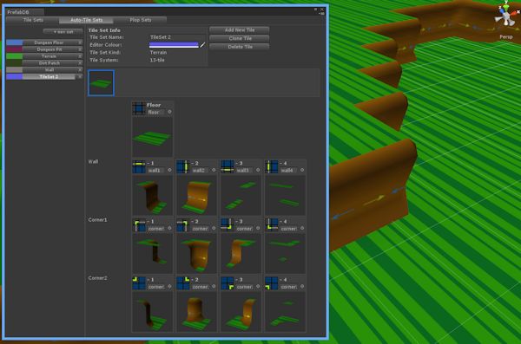Viewport: 521px width, 344px height.
Task: Click the Add New Tile button
Action: [240, 29]
